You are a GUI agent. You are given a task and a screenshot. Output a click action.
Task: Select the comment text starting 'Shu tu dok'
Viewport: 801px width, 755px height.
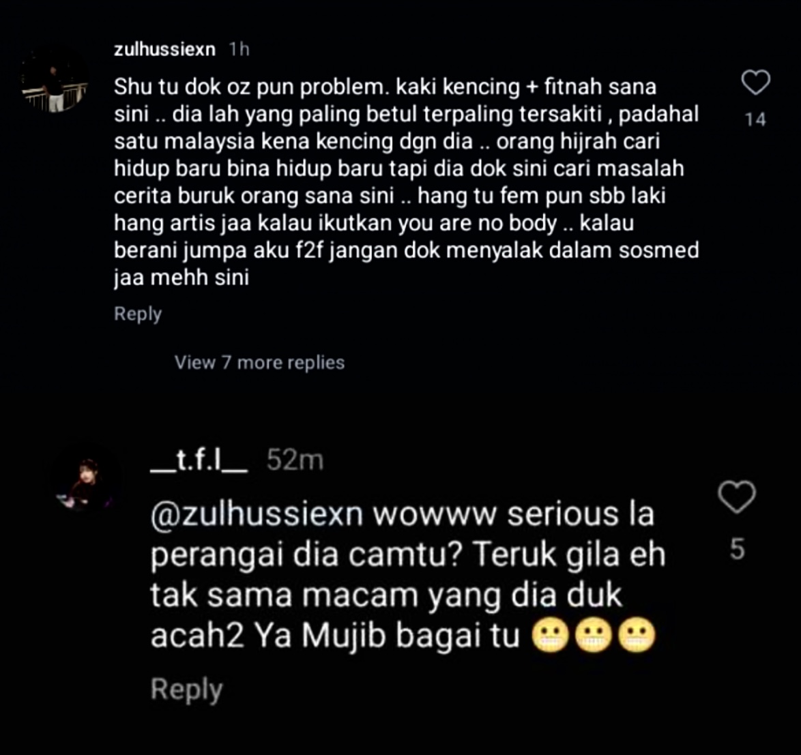(x=407, y=182)
